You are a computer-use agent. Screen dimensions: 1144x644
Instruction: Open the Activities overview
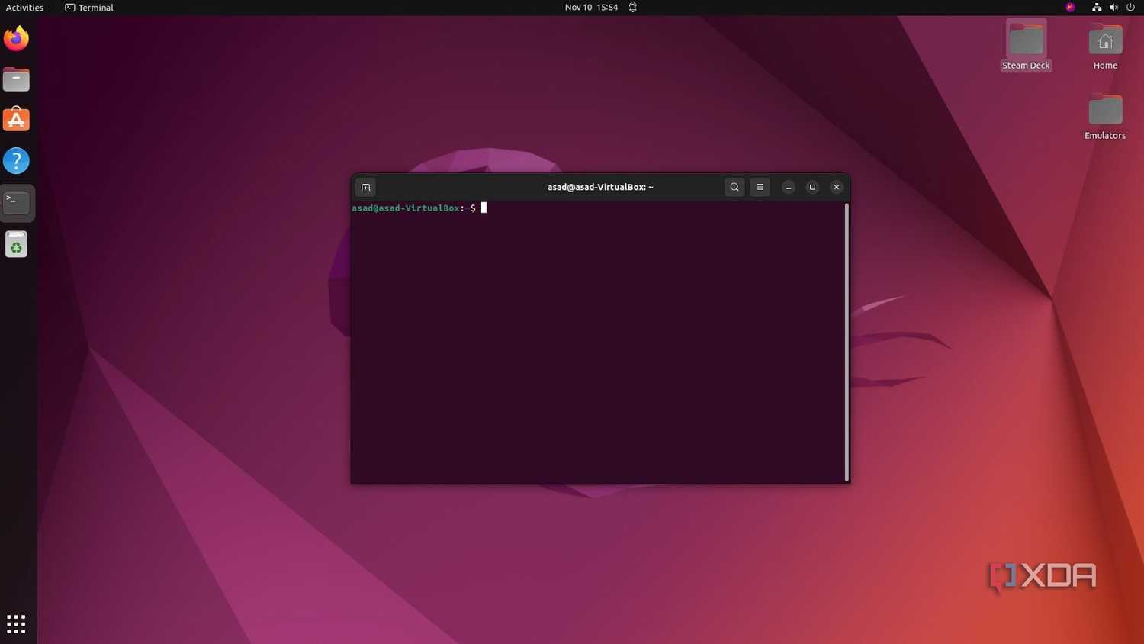pyautogui.click(x=24, y=8)
